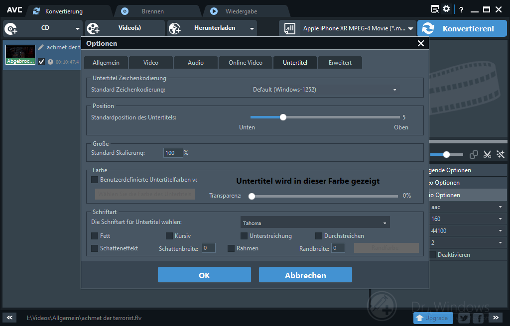
Task: Click the scissors cut icon
Action: click(487, 154)
